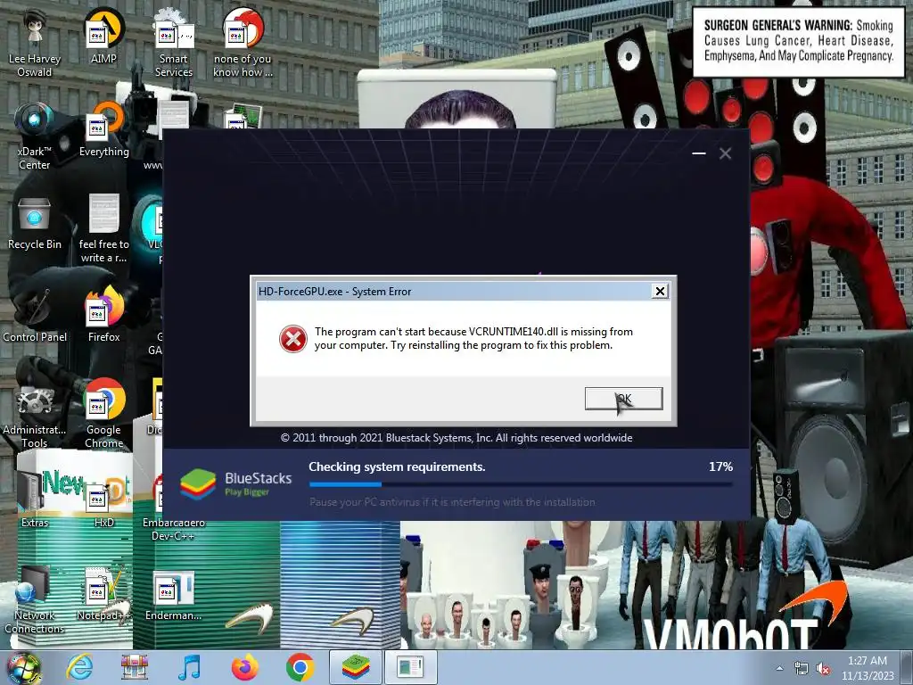Open Embarcadero Dev-C++ desktop shortcut

(174, 508)
